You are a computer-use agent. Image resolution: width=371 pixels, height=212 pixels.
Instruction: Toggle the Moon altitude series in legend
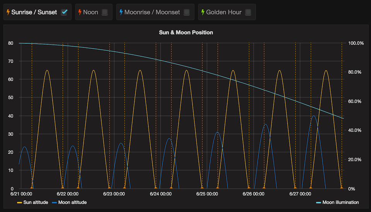pyautogui.click(x=72, y=202)
